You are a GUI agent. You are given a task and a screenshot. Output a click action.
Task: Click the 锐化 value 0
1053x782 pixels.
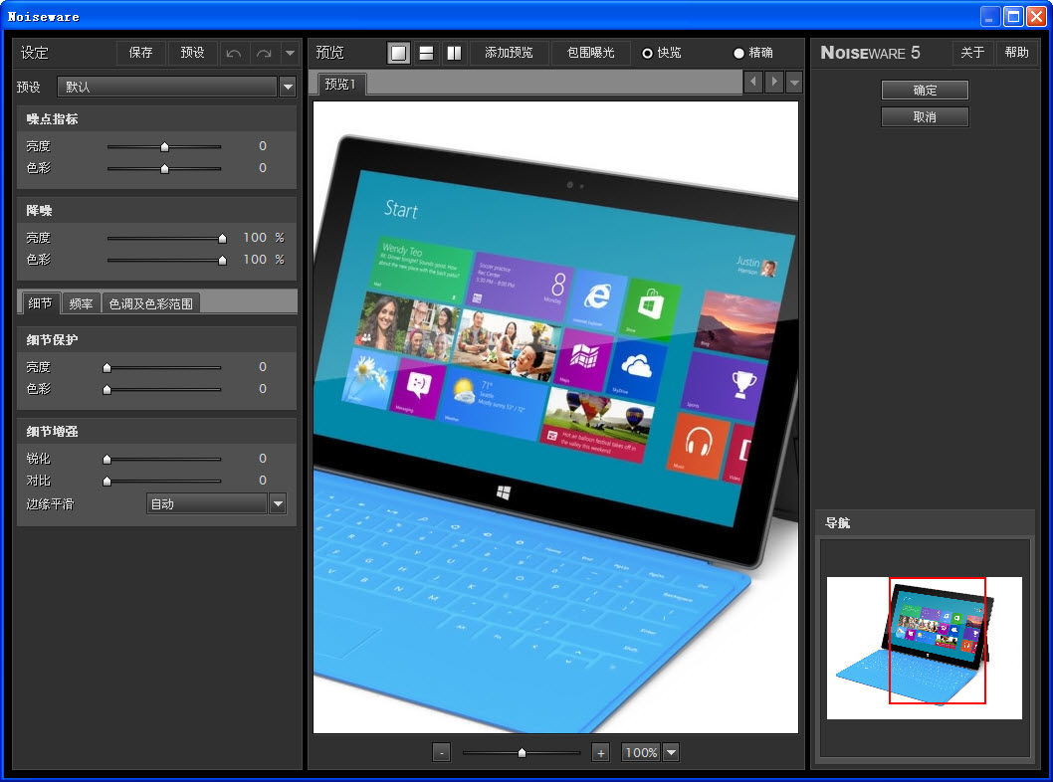click(x=263, y=459)
